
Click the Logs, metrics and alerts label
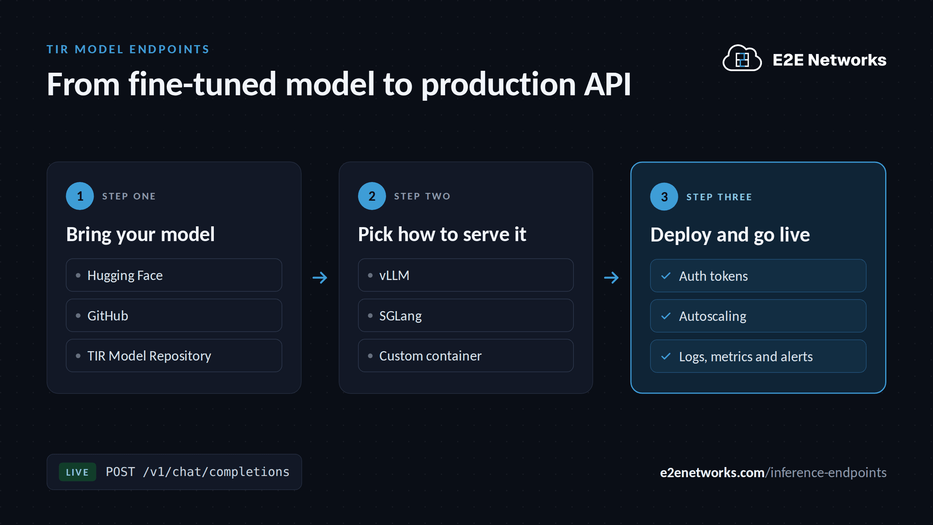pos(746,357)
